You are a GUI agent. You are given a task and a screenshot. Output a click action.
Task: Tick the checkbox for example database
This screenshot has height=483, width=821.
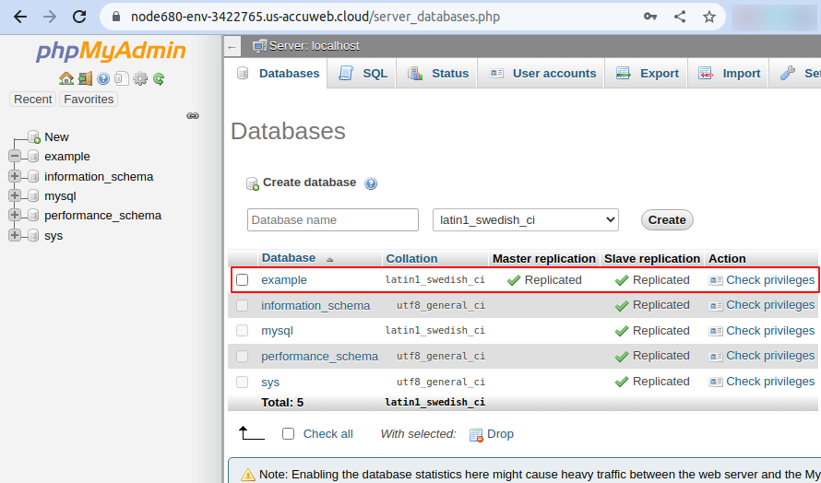pyautogui.click(x=243, y=279)
